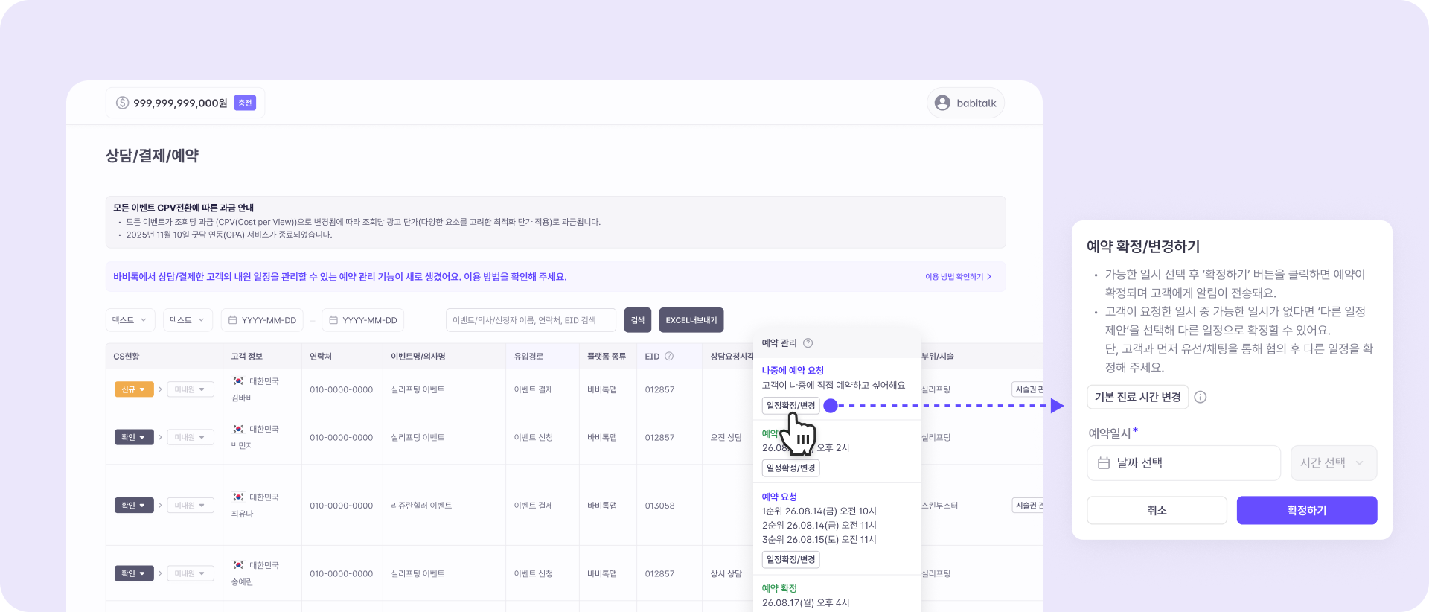Click the help icon next to the EID header

(669, 357)
